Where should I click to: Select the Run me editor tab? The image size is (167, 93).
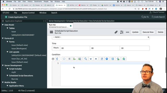click(x=60, y=26)
